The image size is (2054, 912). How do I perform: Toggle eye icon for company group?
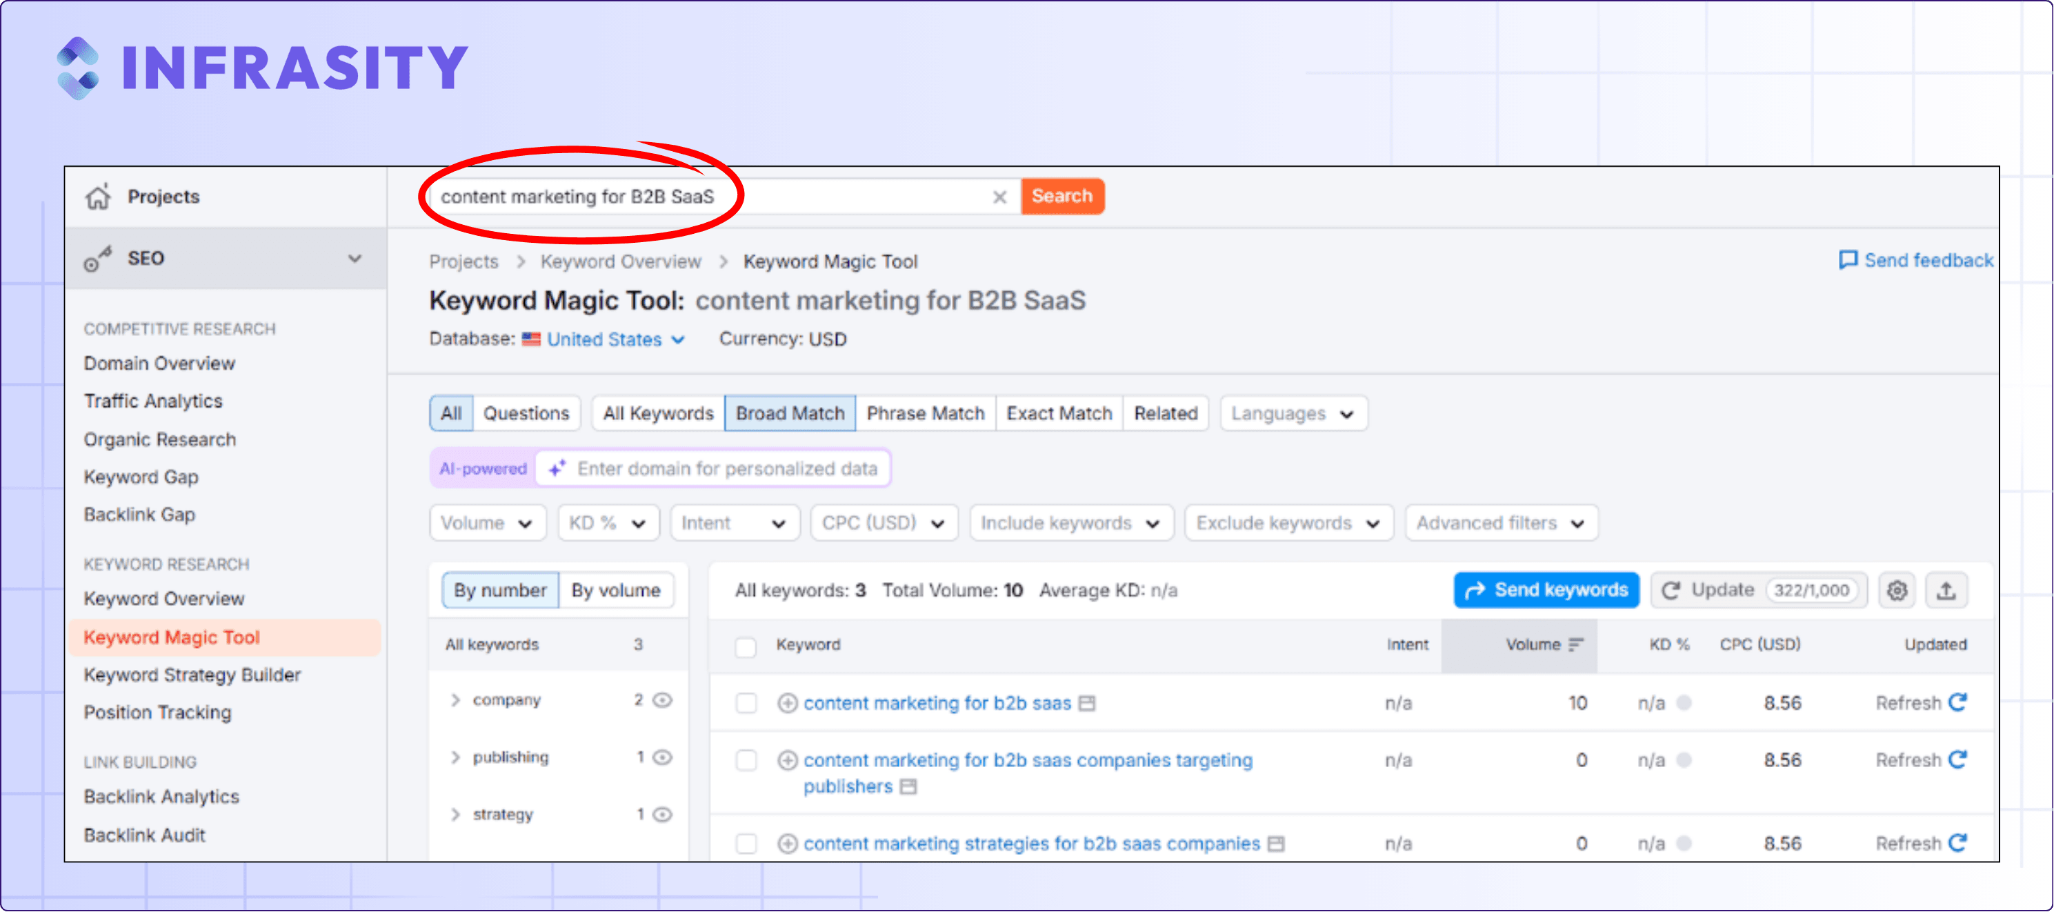(663, 700)
